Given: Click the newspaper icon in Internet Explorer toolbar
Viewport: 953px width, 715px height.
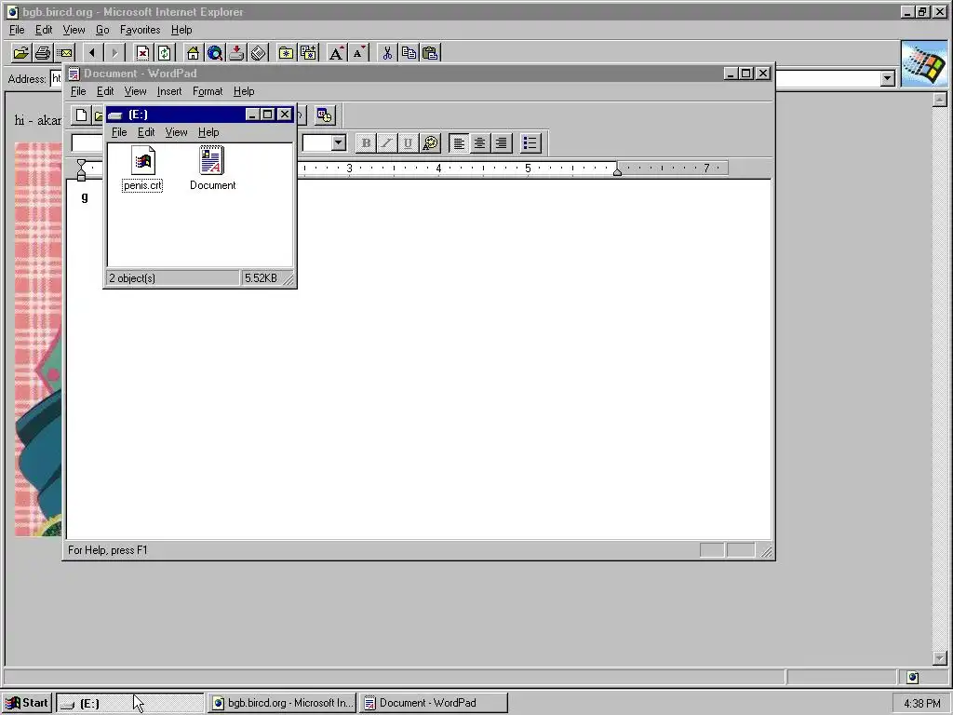Looking at the screenshot, I should (259, 53).
